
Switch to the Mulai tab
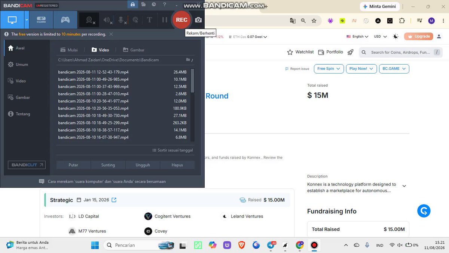tap(69, 50)
